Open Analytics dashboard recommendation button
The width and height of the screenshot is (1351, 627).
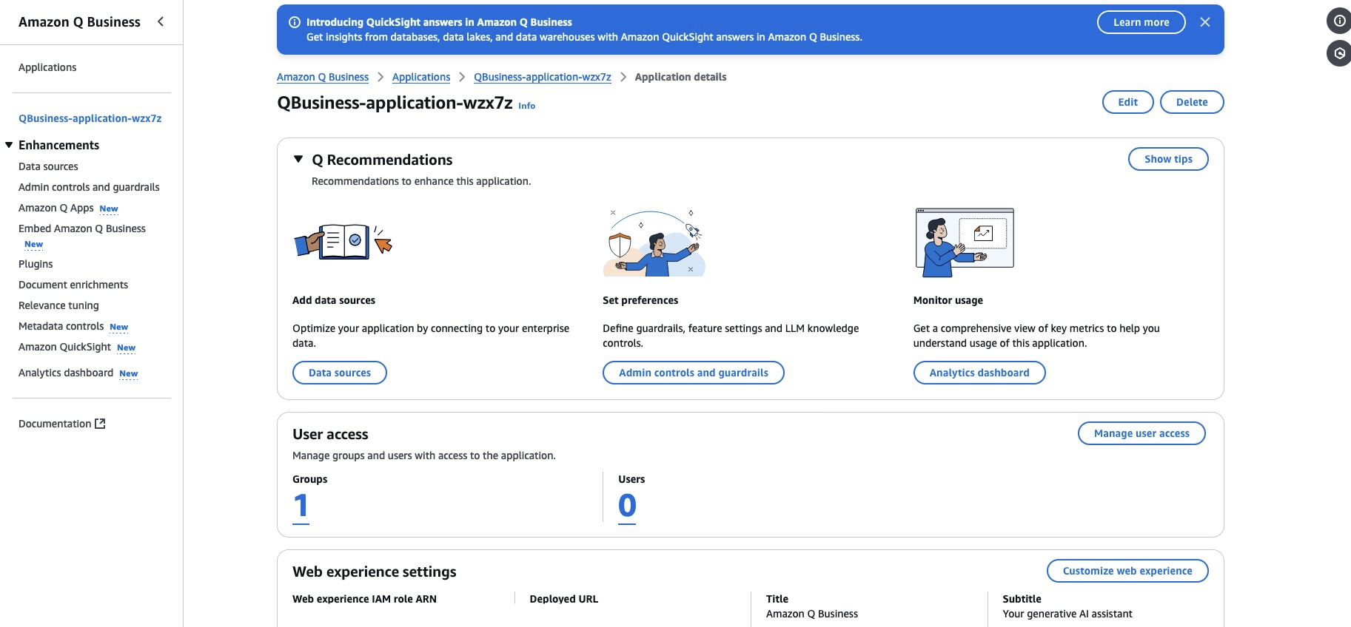(979, 373)
